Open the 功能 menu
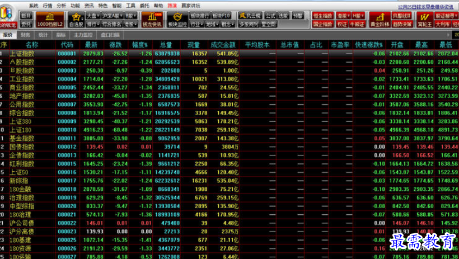 pos(75,6)
